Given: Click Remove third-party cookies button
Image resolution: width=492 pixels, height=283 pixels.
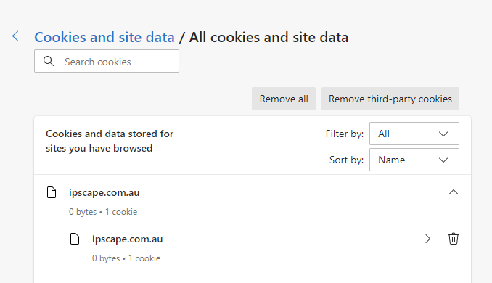Looking at the screenshot, I should point(390,99).
